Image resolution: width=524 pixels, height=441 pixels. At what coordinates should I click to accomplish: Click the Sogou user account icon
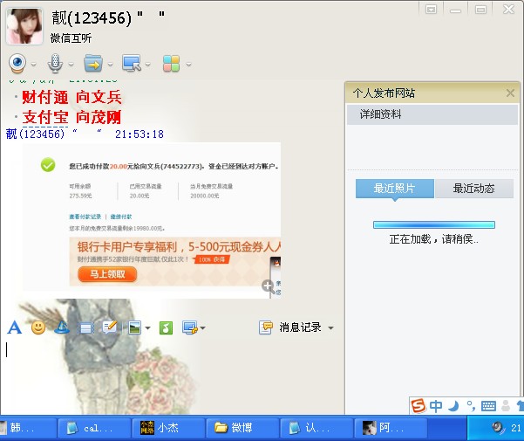[x=506, y=406]
